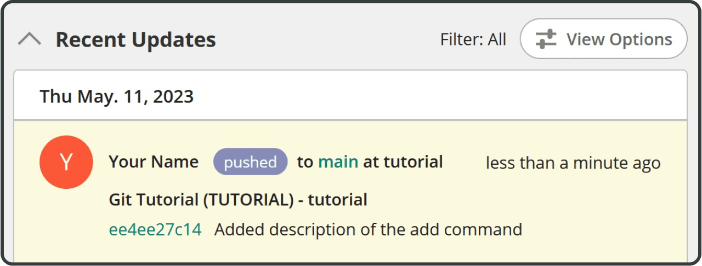Click the 'All' value beside Filter
The height and width of the screenshot is (266, 702).
click(497, 39)
